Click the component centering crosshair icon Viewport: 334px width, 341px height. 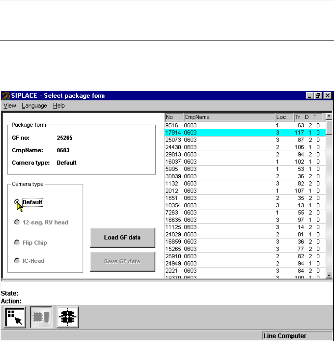coord(67,317)
